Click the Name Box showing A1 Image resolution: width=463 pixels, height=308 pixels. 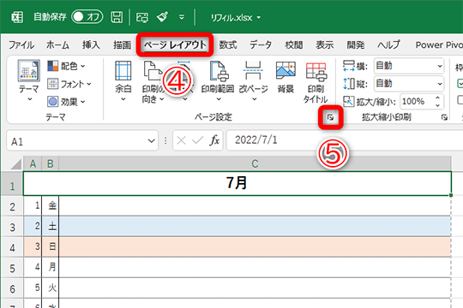point(77,141)
